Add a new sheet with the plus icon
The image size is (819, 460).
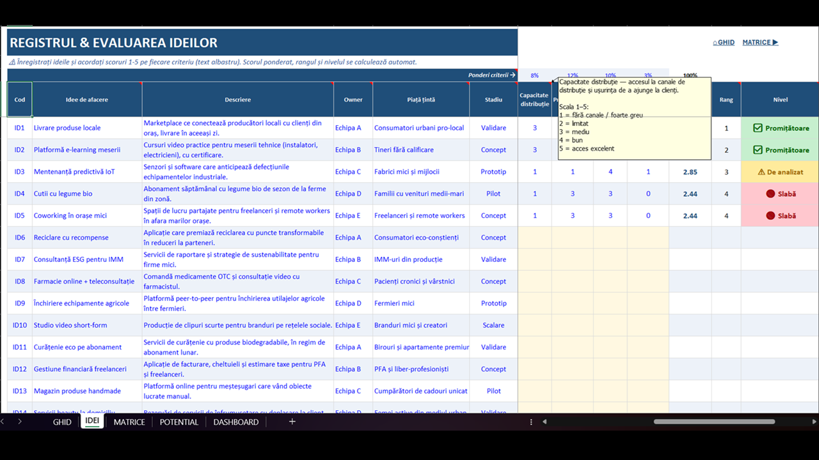[x=292, y=422]
